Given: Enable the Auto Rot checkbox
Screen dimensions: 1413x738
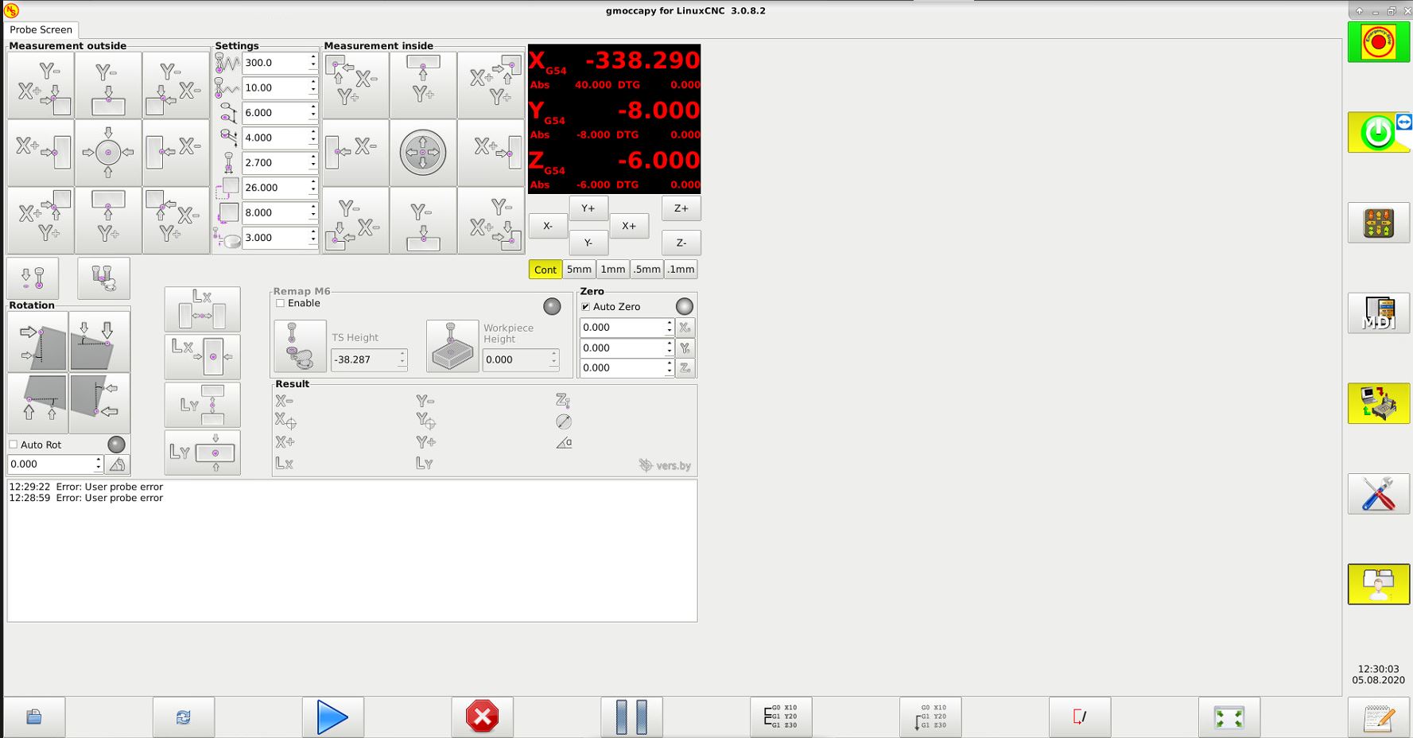Looking at the screenshot, I should pyautogui.click(x=14, y=445).
